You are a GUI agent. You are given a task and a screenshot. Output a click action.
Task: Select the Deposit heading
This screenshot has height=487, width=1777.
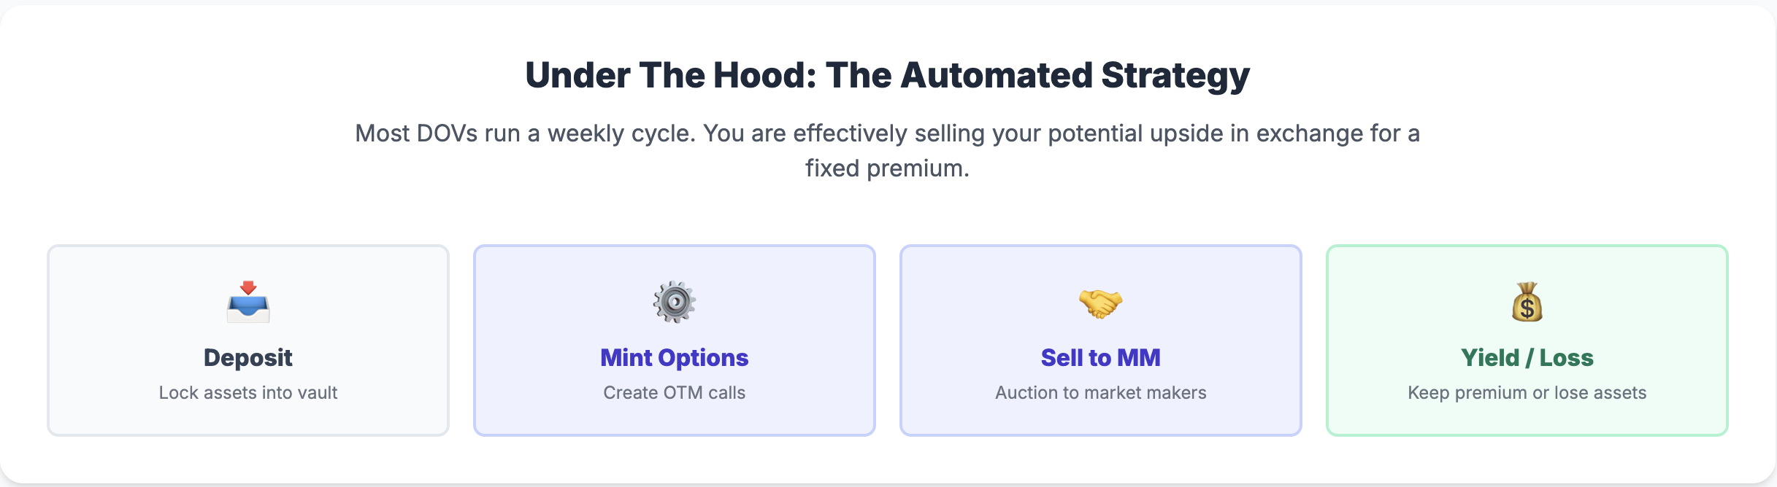coord(248,358)
